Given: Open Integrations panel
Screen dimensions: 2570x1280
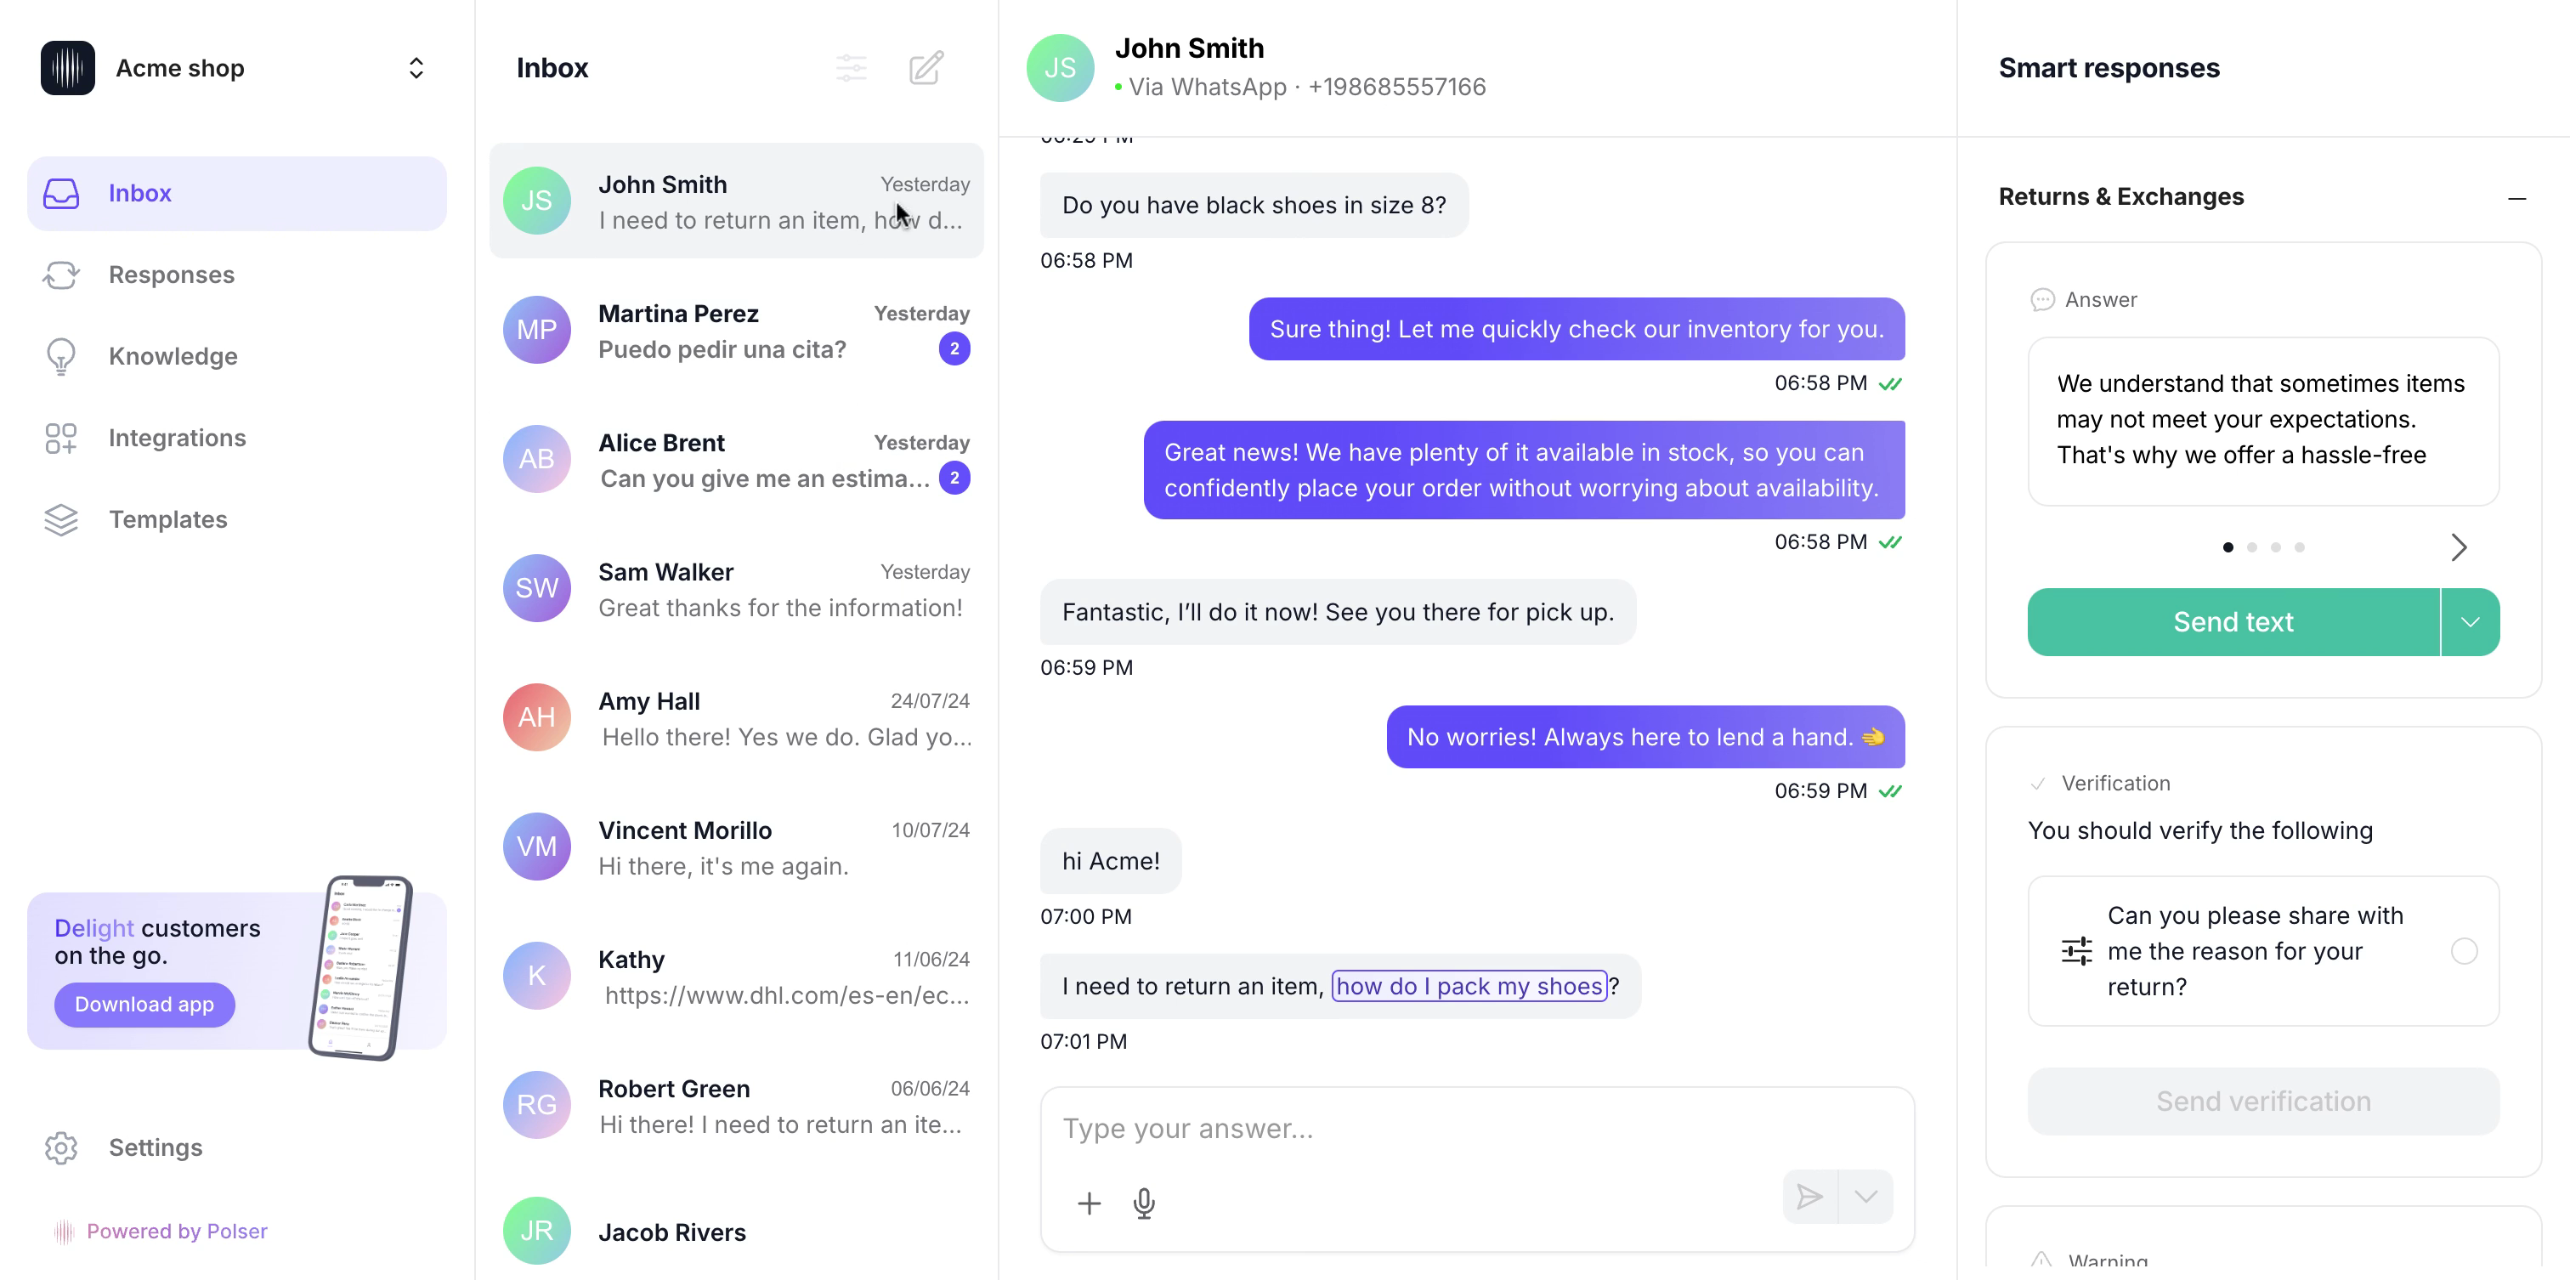Looking at the screenshot, I should [177, 438].
